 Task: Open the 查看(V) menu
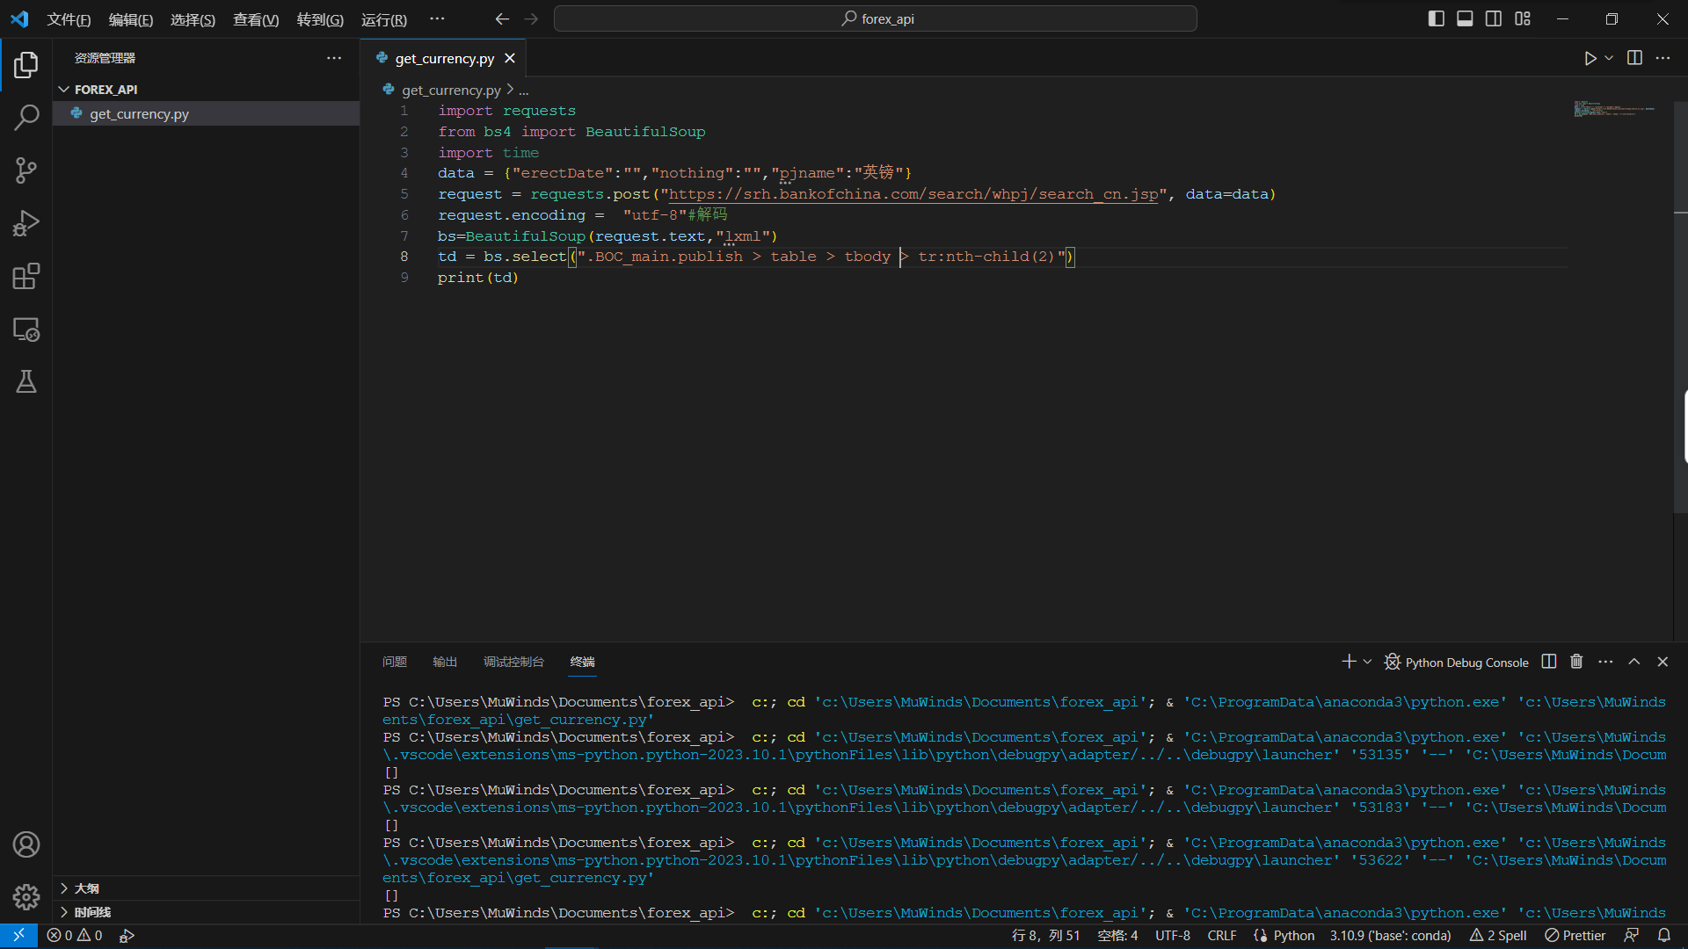pos(256,19)
